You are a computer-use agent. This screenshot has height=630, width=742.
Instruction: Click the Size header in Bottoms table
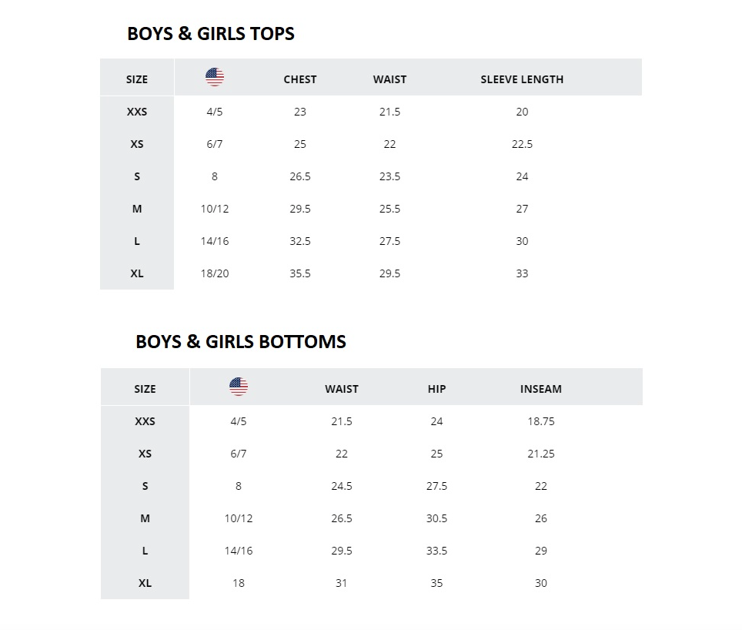tap(145, 389)
